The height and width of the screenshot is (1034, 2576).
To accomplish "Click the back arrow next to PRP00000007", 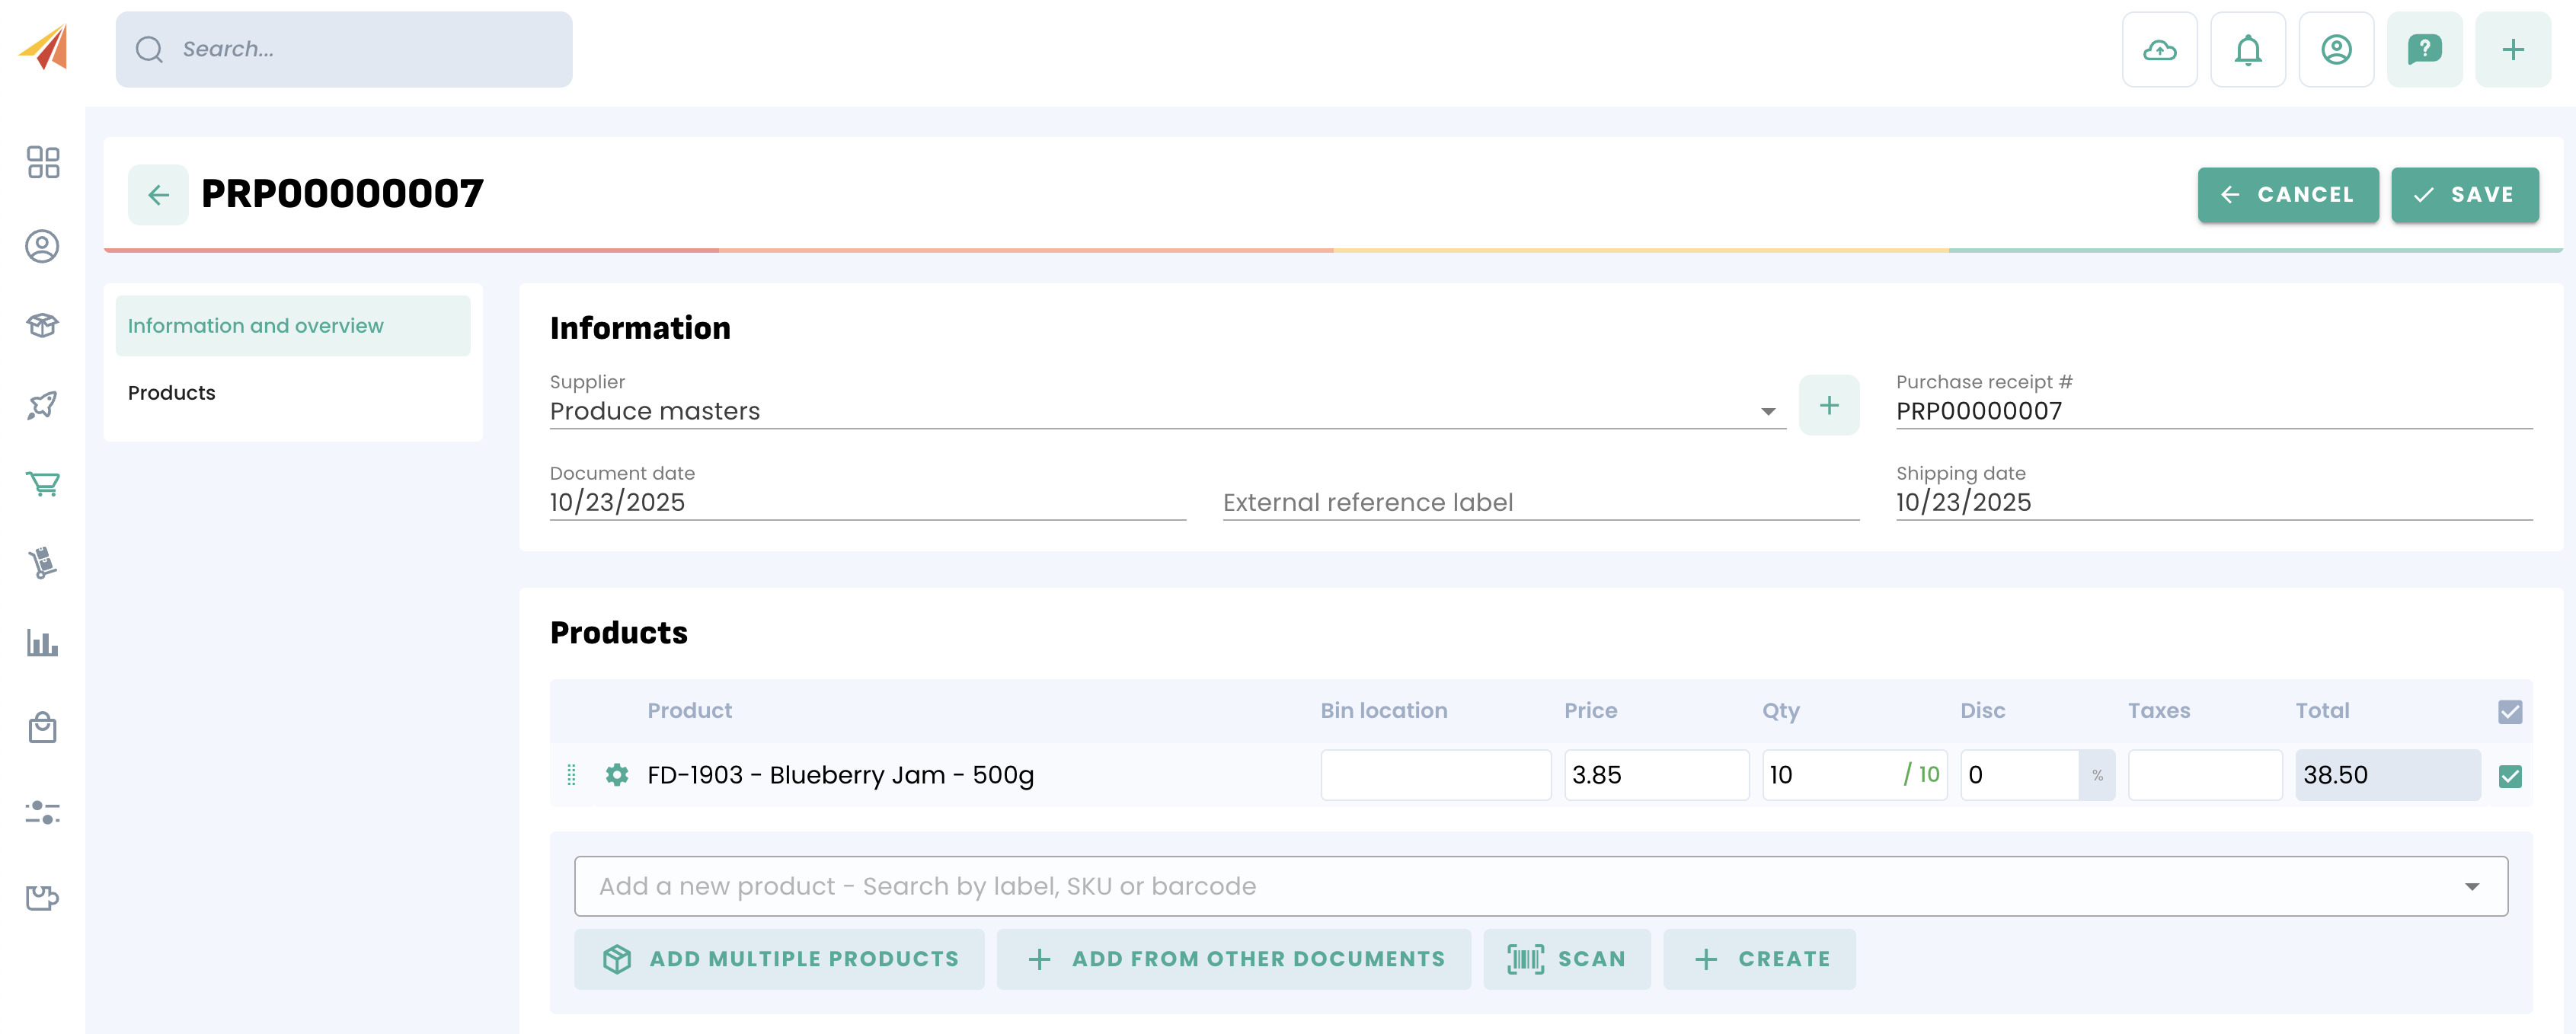I will (x=158, y=195).
